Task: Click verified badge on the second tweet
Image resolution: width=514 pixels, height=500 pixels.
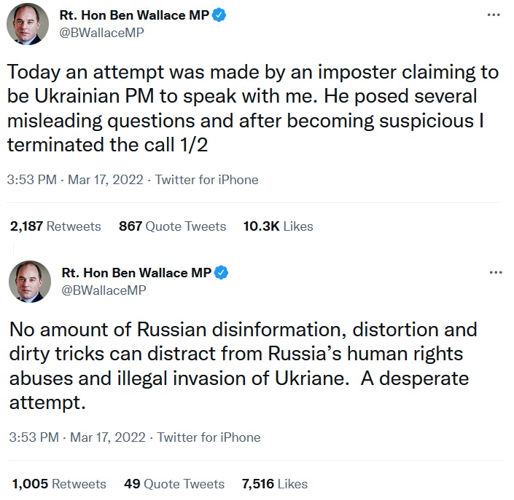Action: tap(220, 273)
